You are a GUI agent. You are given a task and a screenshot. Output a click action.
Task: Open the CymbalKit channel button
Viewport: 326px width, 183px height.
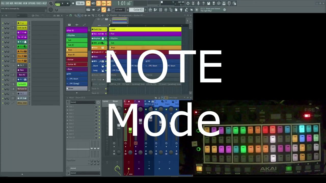point(22,84)
